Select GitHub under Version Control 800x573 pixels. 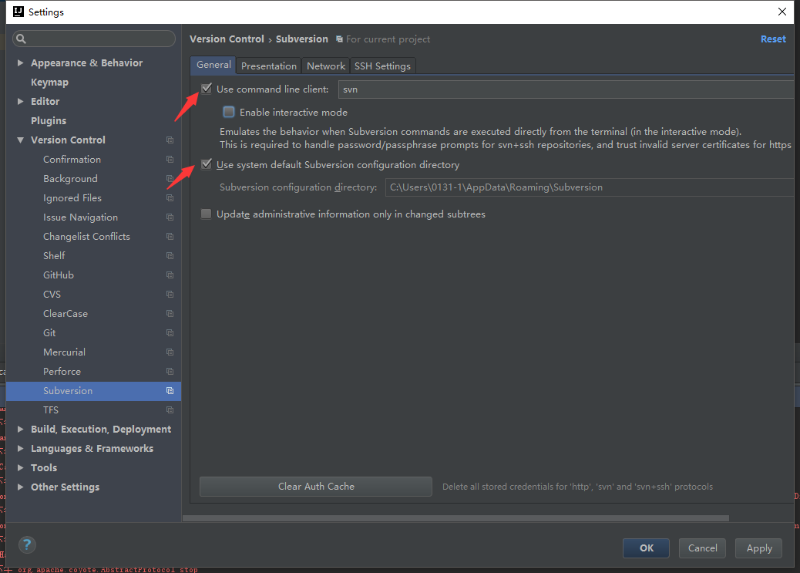[x=59, y=275]
